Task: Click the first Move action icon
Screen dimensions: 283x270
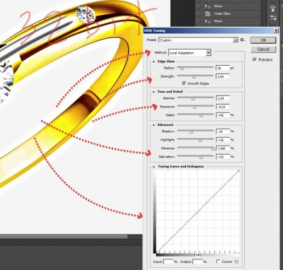Action: (x=207, y=6)
